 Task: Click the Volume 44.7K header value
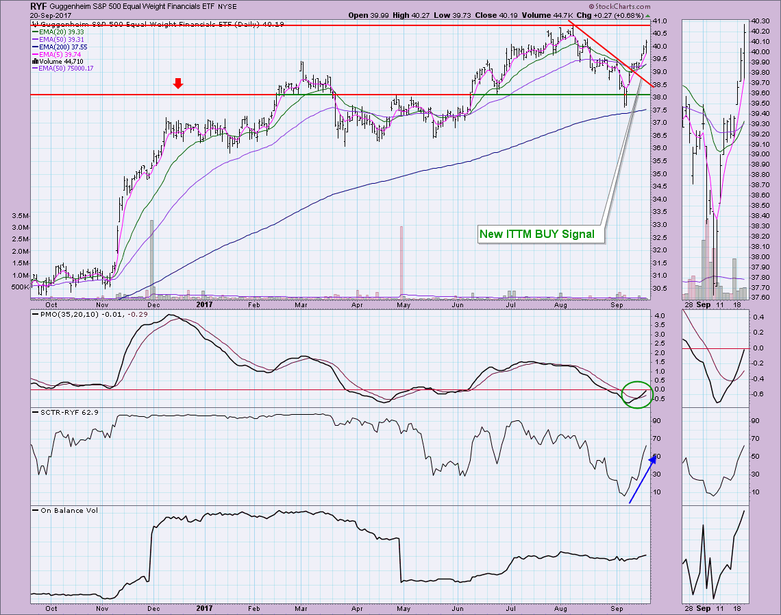point(547,16)
